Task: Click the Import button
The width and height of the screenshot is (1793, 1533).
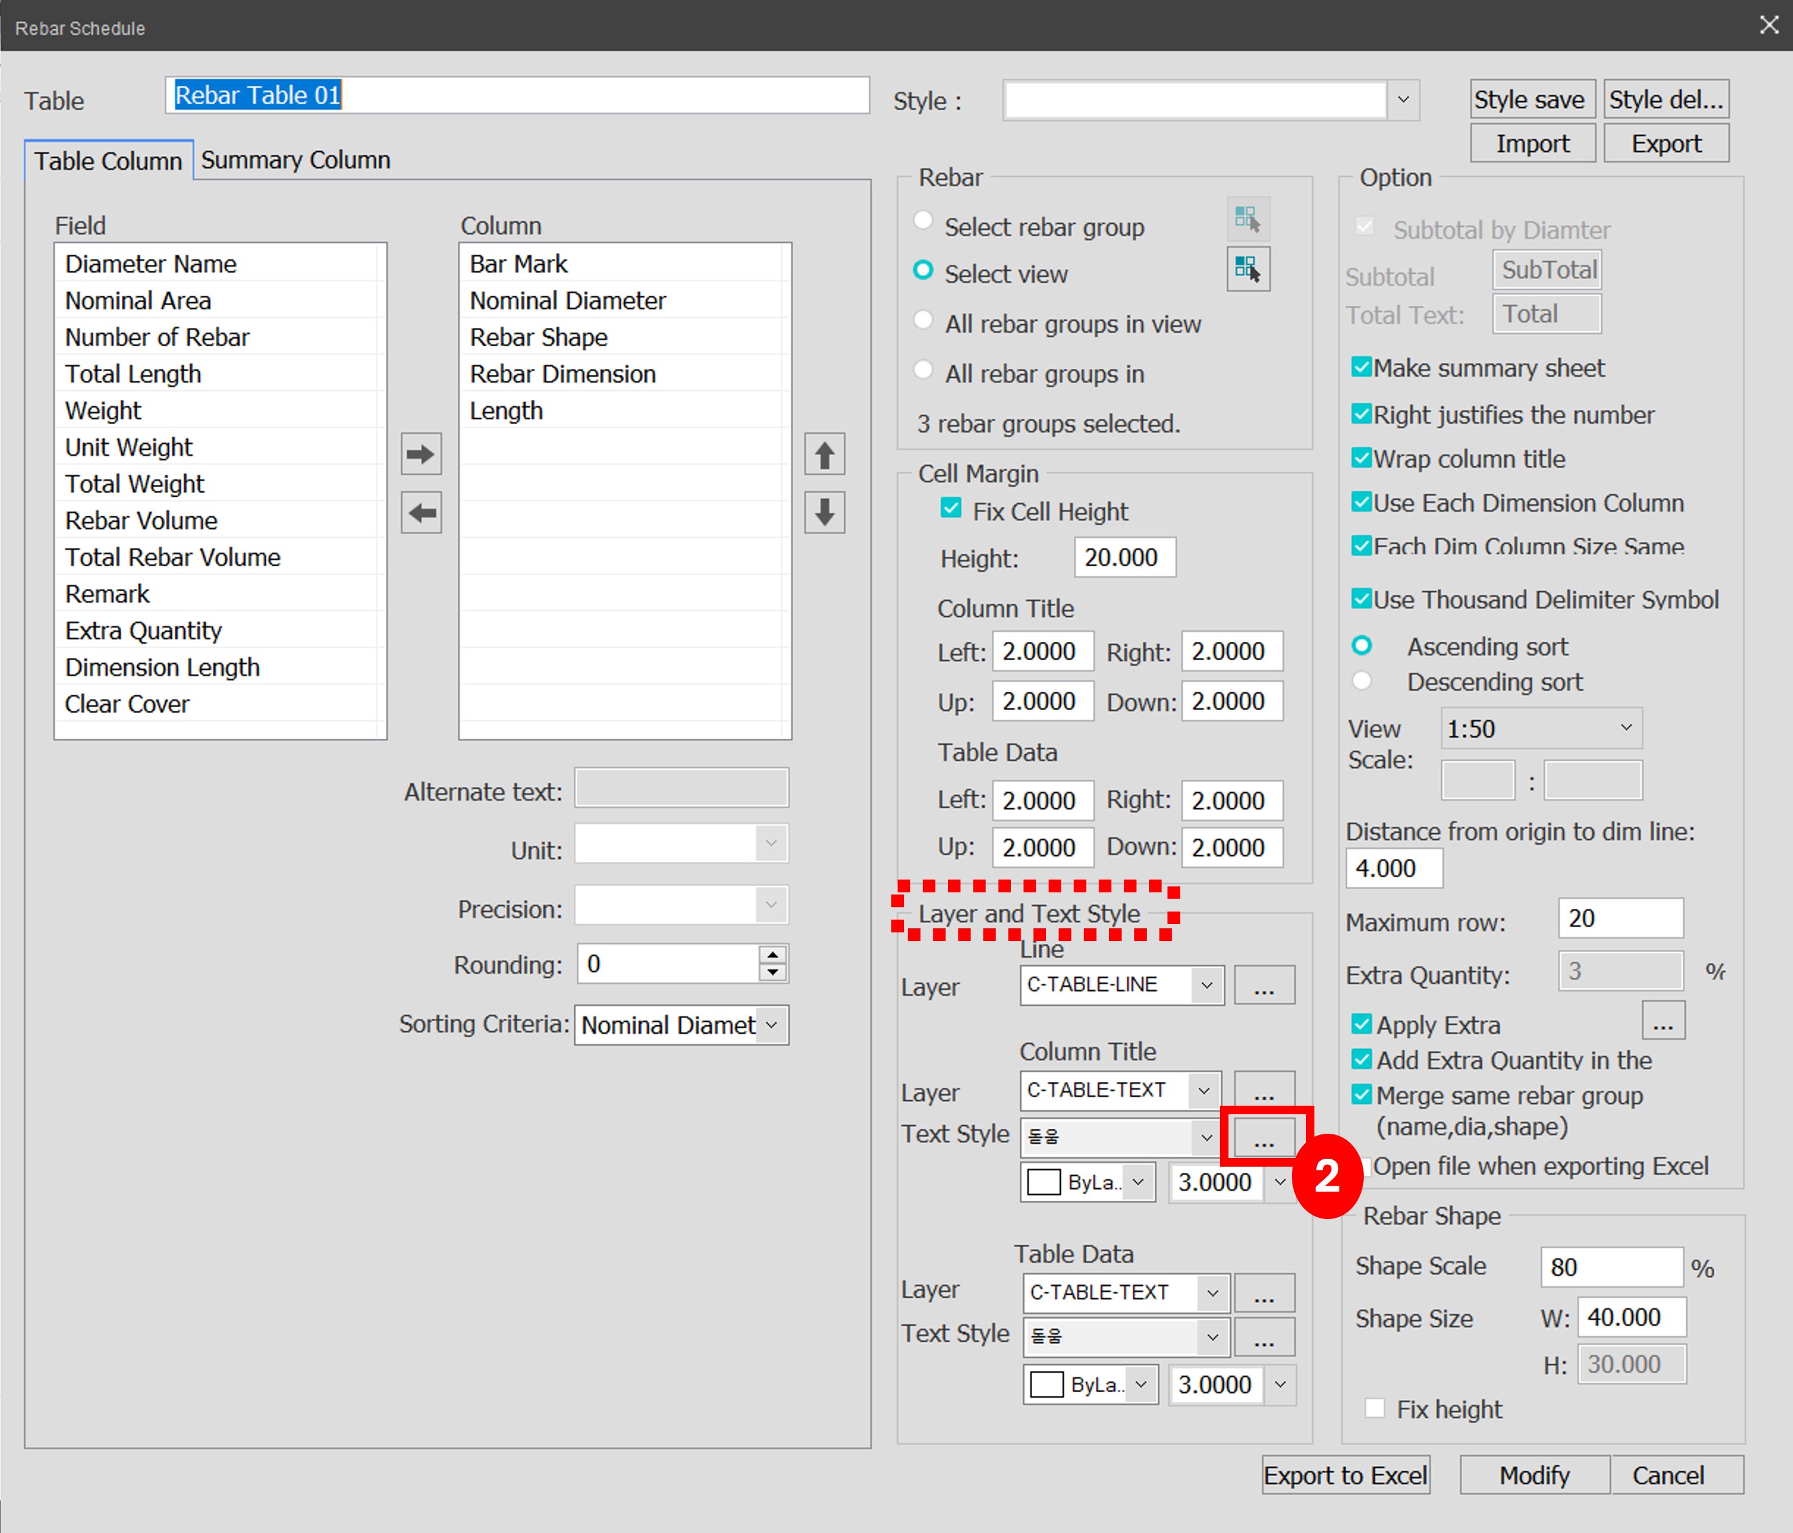Action: 1533,144
